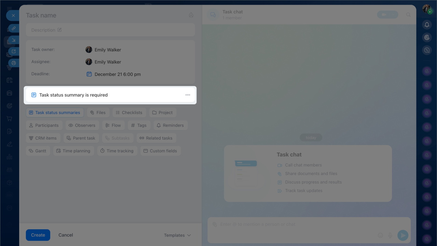This screenshot has height=246, width=437.
Task: Open the video call dropdown in chat header
Action: pyautogui.click(x=387, y=15)
